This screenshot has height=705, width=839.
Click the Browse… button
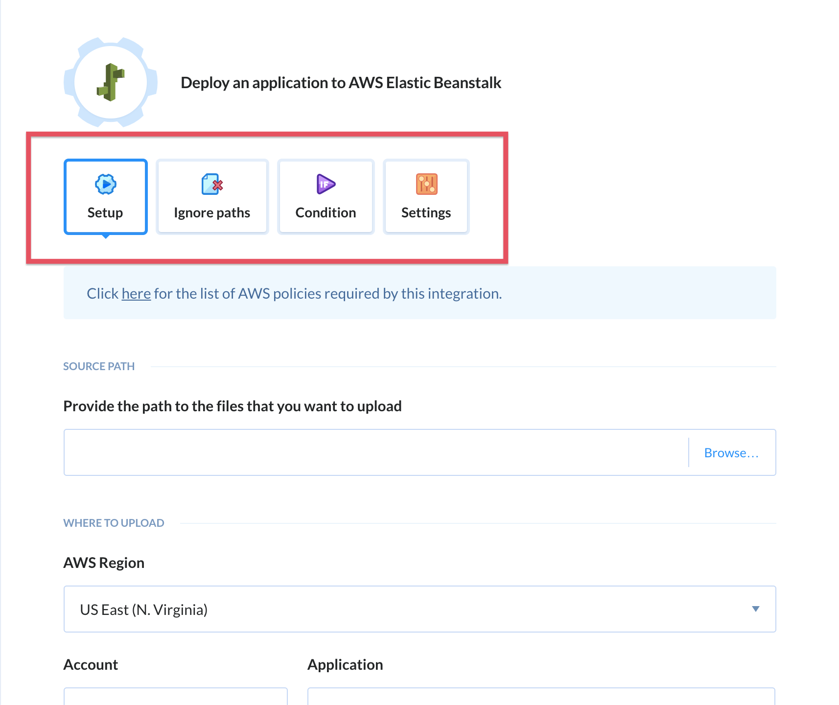point(731,453)
